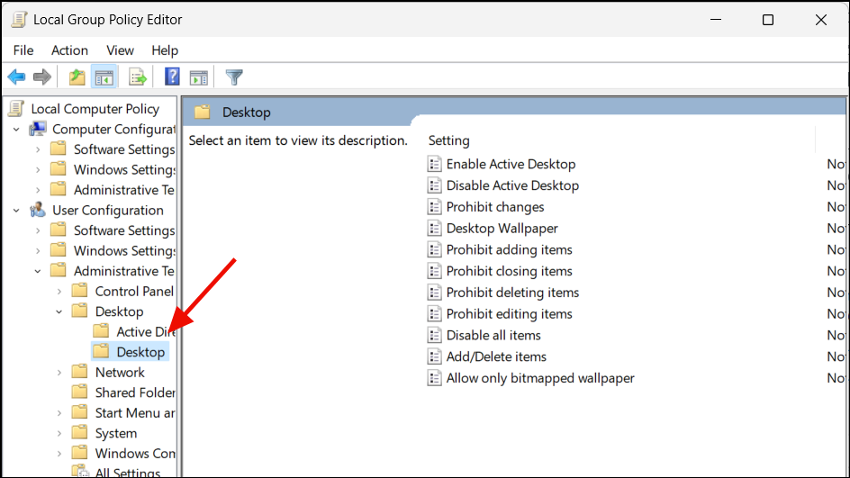Expand Software Settings under Computer Configuration
This screenshot has width=850, height=478.
38,149
